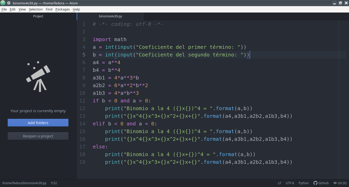Image resolution: width=349 pixels, height=187 pixels.
Task: Click the Git commit icon in status bar
Action: pos(335,183)
